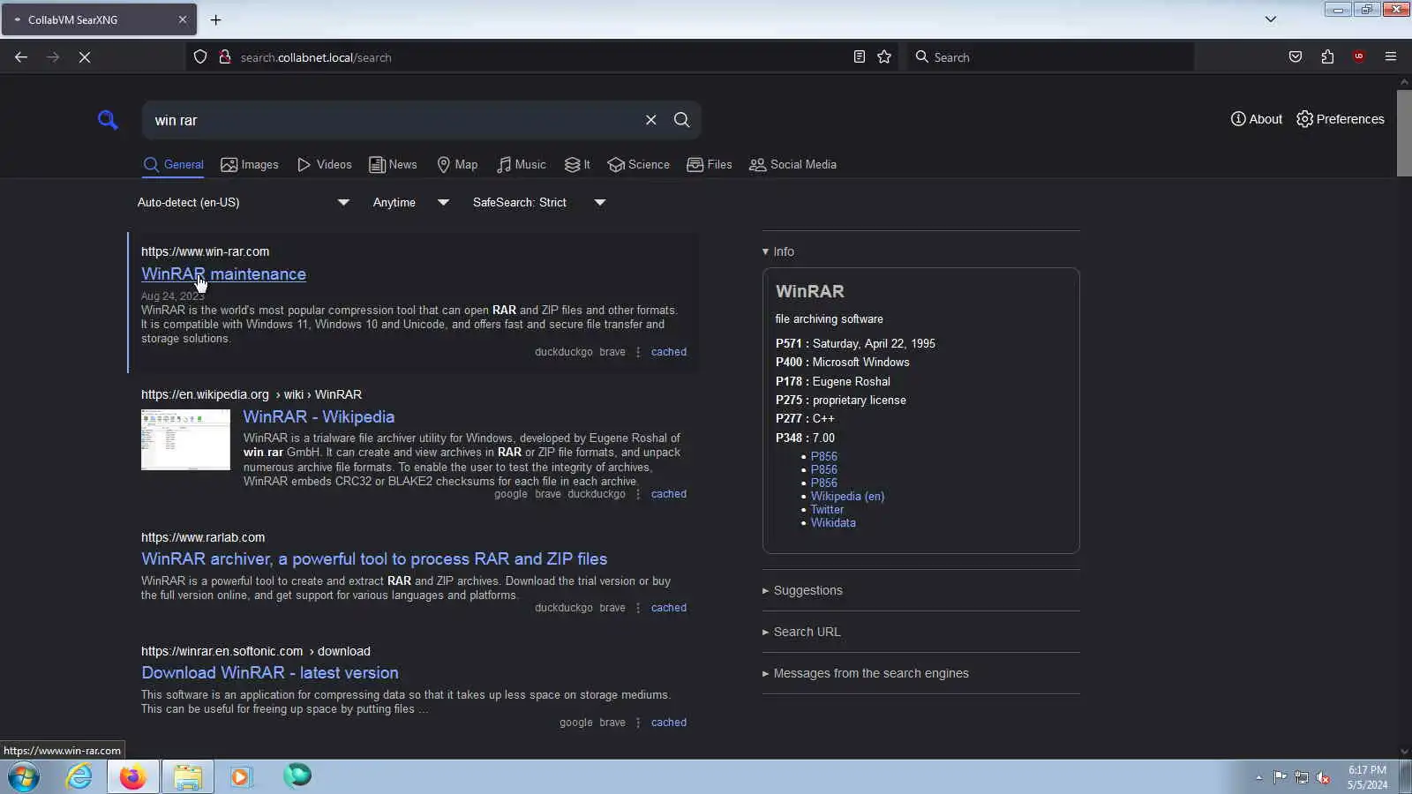This screenshot has height=794, width=1412.
Task: List all tabs dropdown arrow
Action: (x=1271, y=19)
